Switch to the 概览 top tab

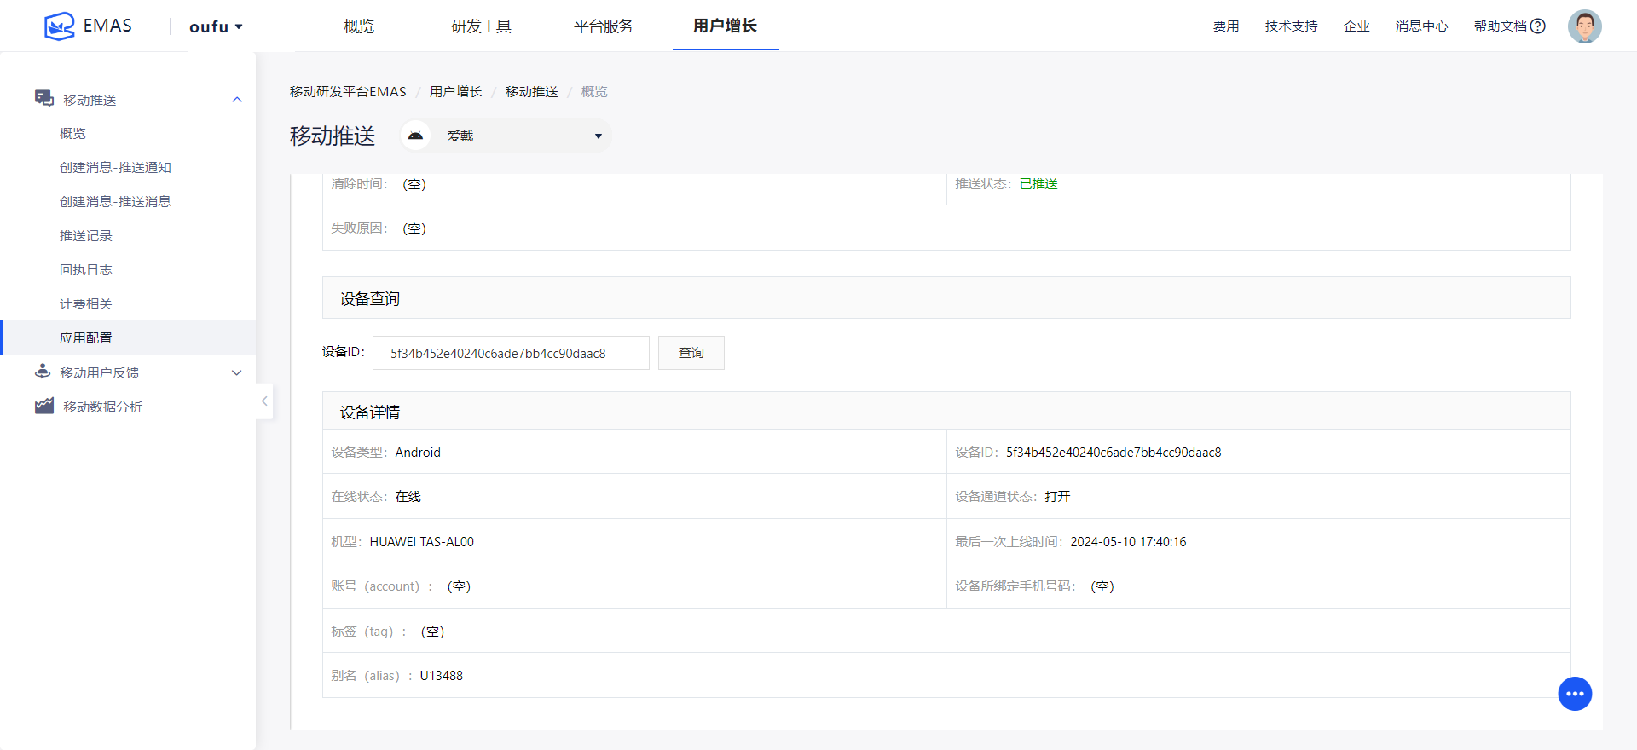tap(359, 26)
